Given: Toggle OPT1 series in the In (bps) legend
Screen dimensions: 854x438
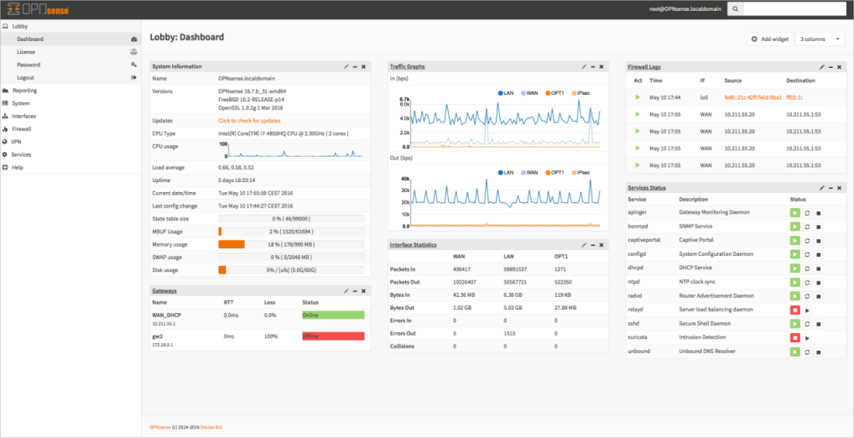Looking at the screenshot, I should pos(554,93).
